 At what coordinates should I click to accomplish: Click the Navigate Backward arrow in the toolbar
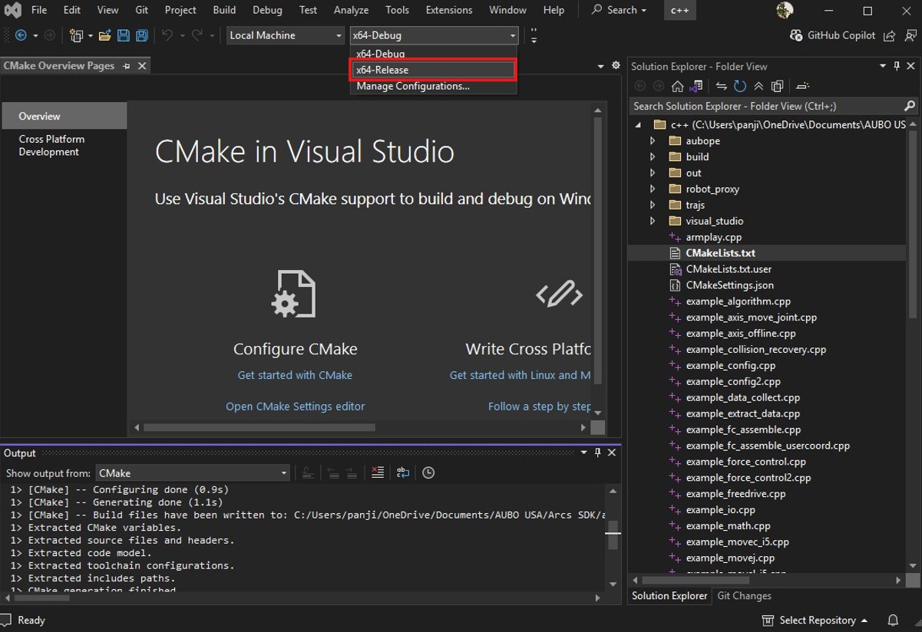tap(21, 35)
